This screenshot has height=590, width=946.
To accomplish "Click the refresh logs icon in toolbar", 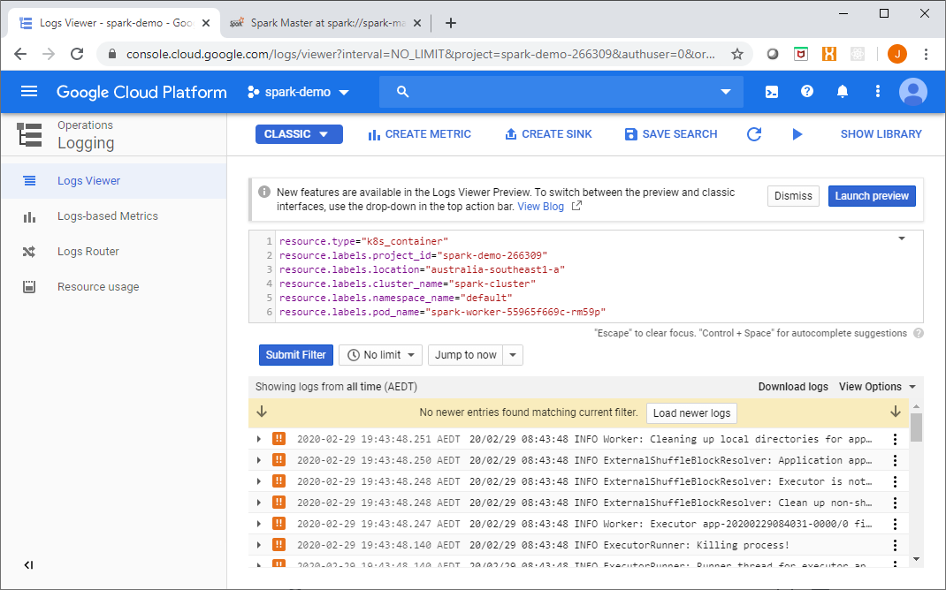I will pos(754,133).
